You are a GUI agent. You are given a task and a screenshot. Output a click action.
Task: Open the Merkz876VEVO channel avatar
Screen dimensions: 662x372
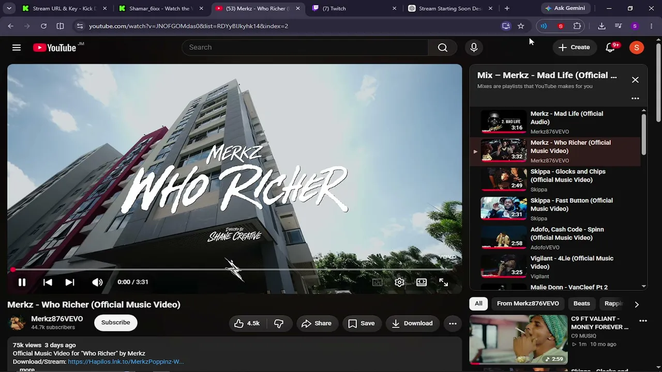coord(18,322)
